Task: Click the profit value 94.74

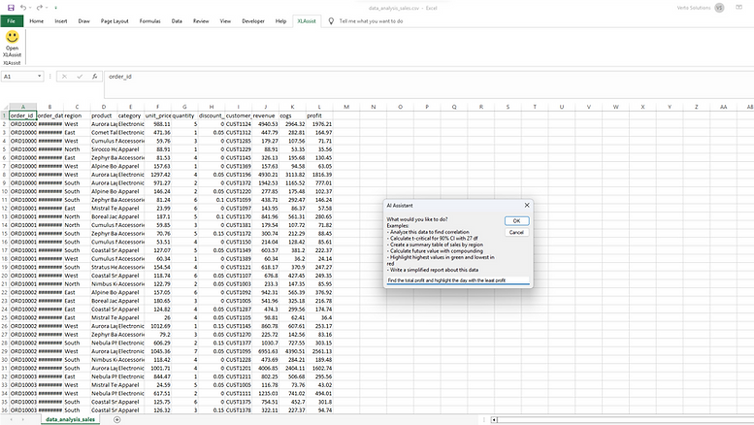Action: pyautogui.click(x=319, y=410)
